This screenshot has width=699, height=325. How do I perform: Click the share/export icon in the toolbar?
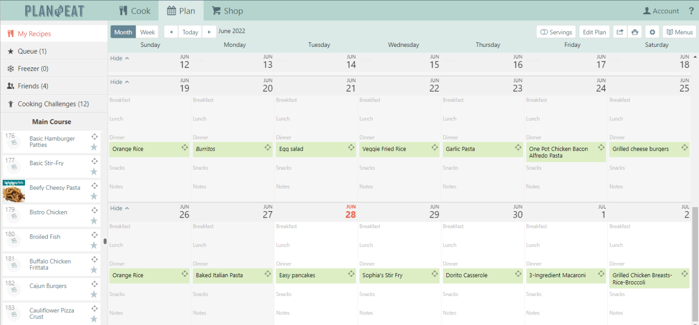point(619,32)
